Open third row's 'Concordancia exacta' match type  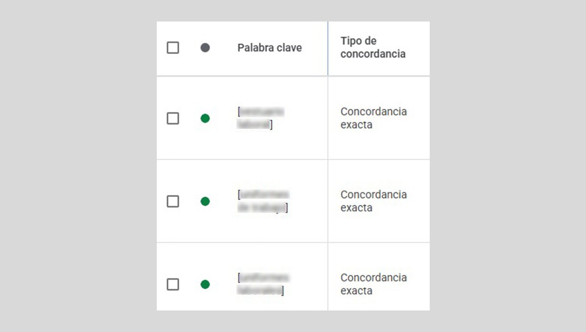pos(373,284)
